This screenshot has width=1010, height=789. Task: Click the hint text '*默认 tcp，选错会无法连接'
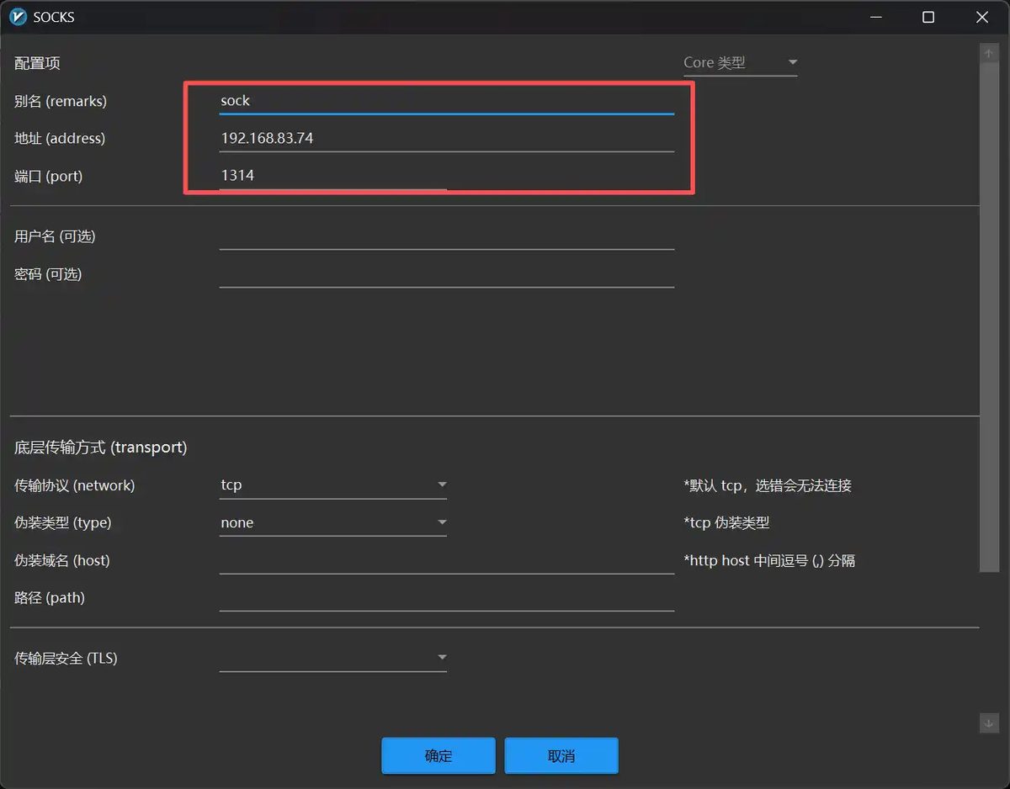coord(768,485)
